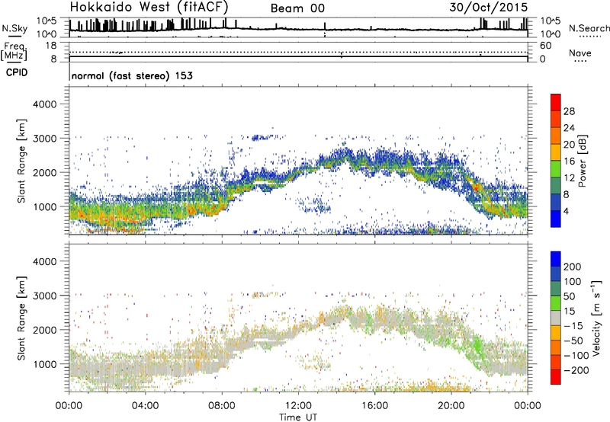Click the 'Time UT' axis title
Screen dimensions: 610x422
click(x=298, y=417)
